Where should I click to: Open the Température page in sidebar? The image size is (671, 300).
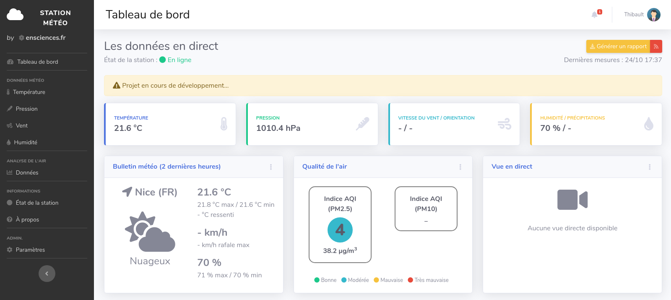tap(29, 92)
